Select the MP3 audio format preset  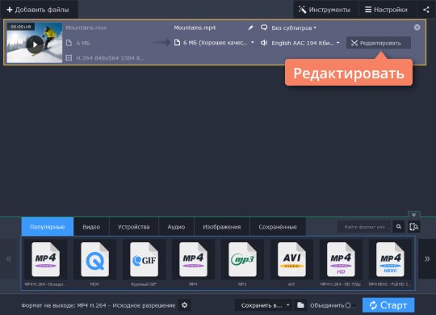tap(242, 263)
